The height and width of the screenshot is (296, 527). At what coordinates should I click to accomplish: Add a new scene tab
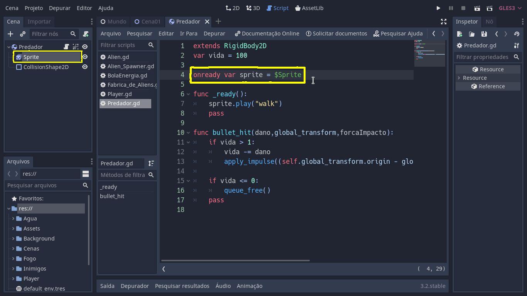pyautogui.click(x=218, y=22)
